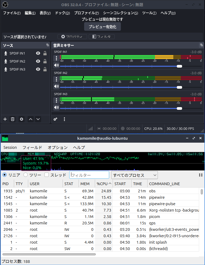
Task: Select the ツリー radio button
Action: coord(26,175)
